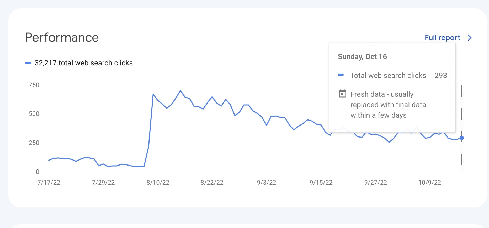489x228 pixels.
Task: Click the line spike at 8/10/22
Action: (x=153, y=94)
